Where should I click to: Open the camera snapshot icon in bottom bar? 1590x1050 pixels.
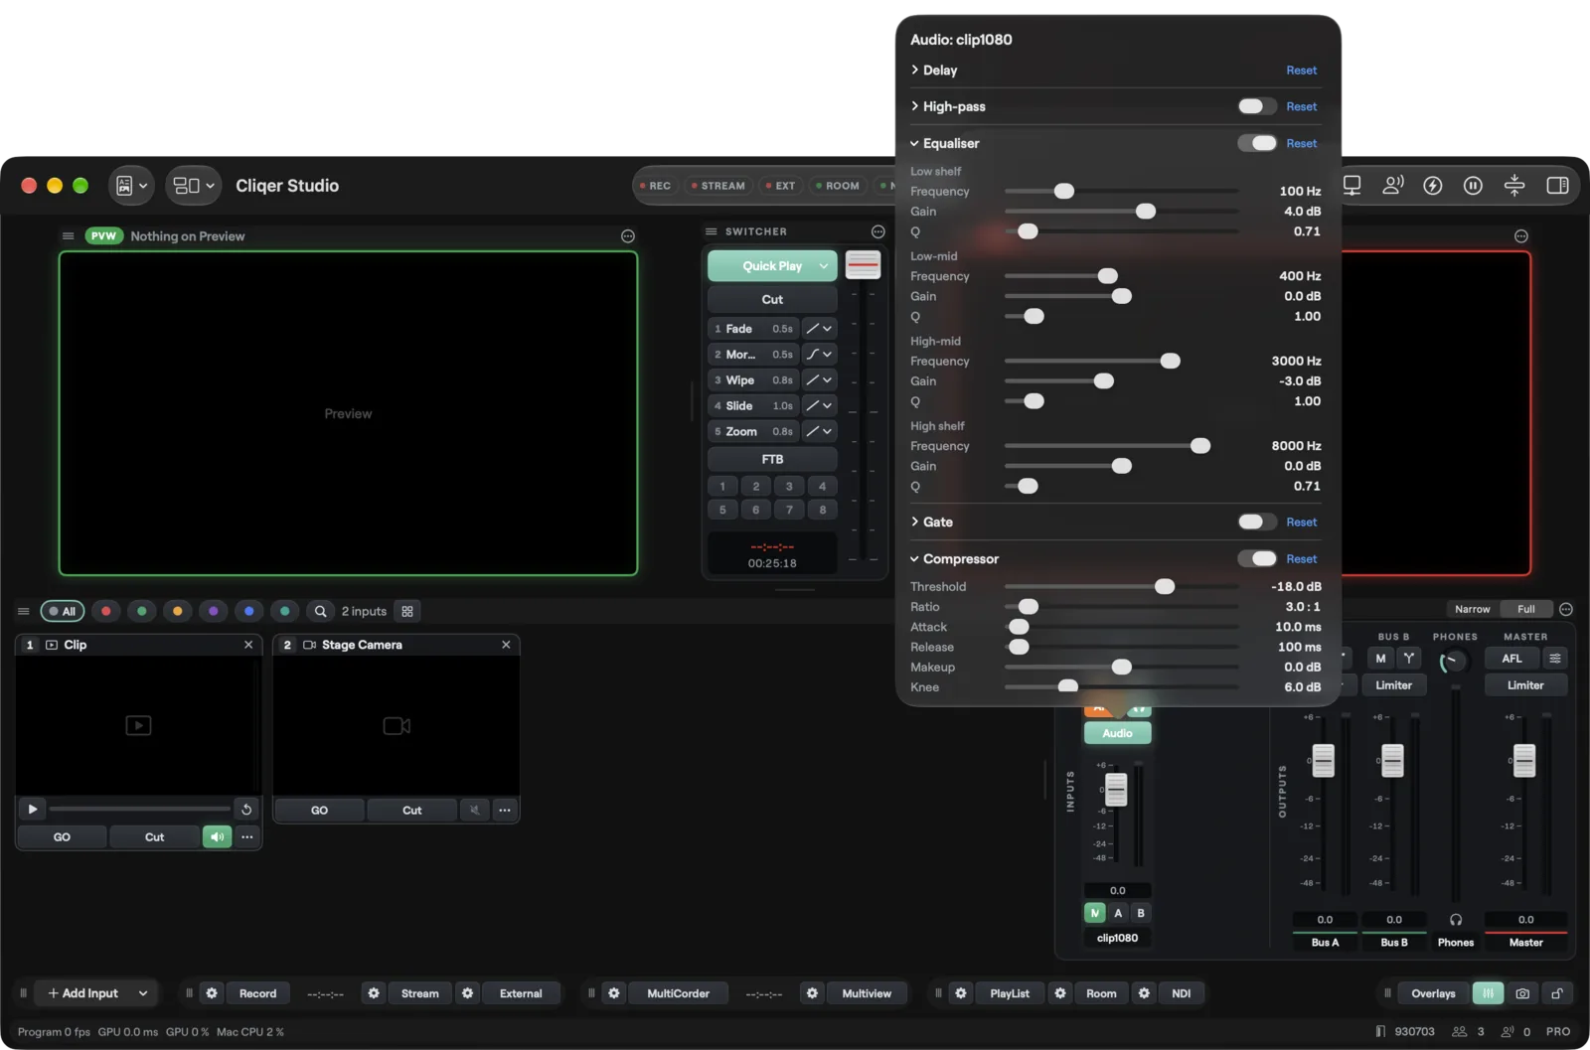1522,993
